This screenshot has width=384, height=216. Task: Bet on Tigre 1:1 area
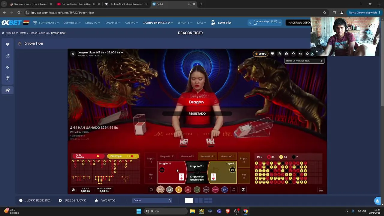tap(222, 172)
